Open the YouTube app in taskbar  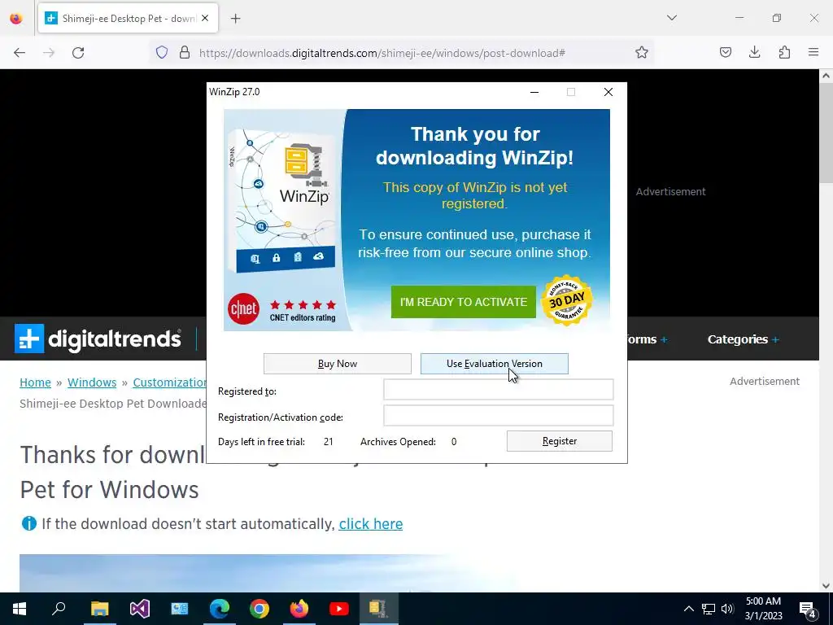tap(339, 609)
